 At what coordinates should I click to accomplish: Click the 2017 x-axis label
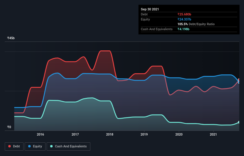[75, 134]
